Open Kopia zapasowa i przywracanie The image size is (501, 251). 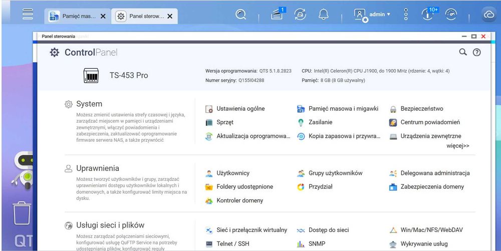tap(345, 136)
